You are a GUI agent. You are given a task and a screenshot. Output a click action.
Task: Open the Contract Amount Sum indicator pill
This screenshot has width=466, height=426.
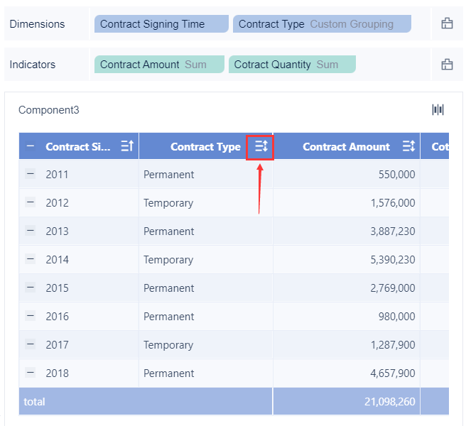(x=158, y=65)
